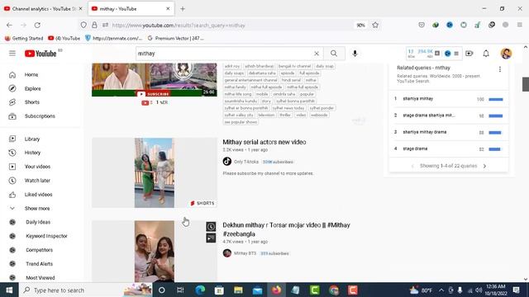The height and width of the screenshot is (297, 529).
Task: Open Microsoft Edge from taskbar
Action: (200, 290)
